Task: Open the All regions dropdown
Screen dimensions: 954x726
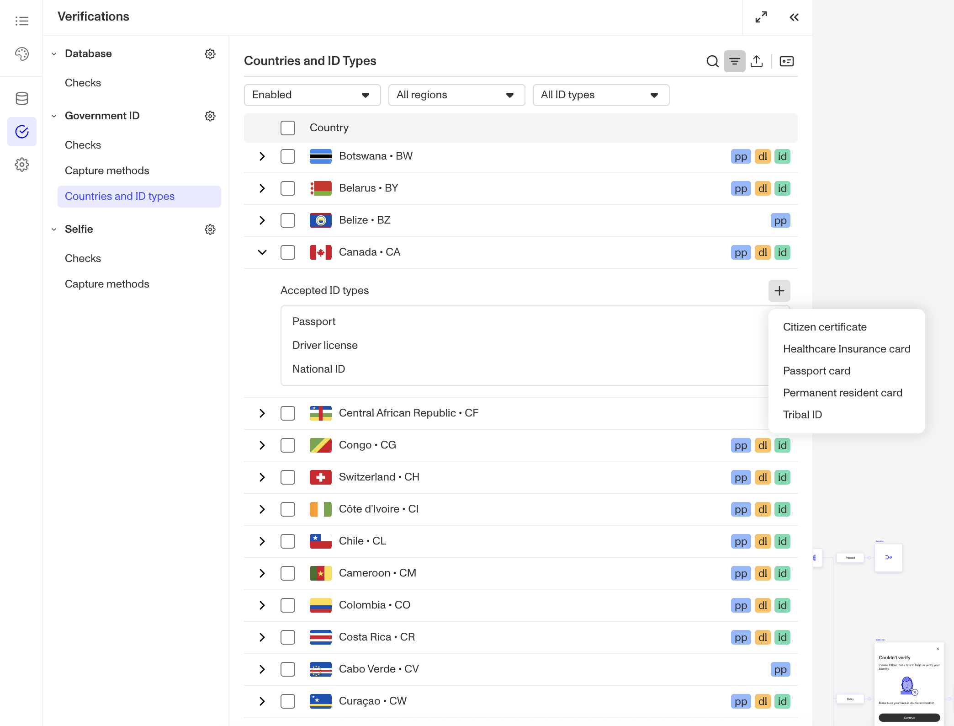Action: click(x=456, y=95)
